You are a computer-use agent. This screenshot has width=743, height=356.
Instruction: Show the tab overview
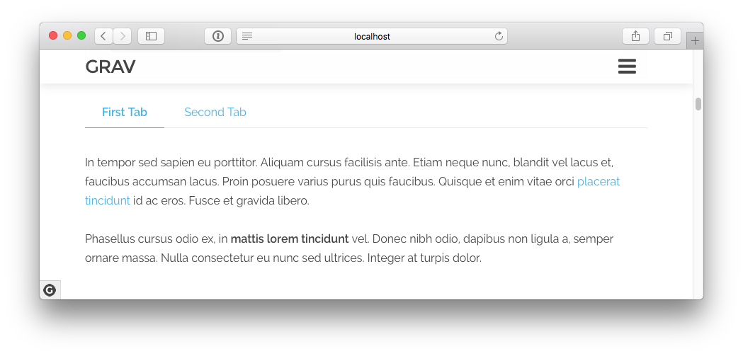pos(667,36)
